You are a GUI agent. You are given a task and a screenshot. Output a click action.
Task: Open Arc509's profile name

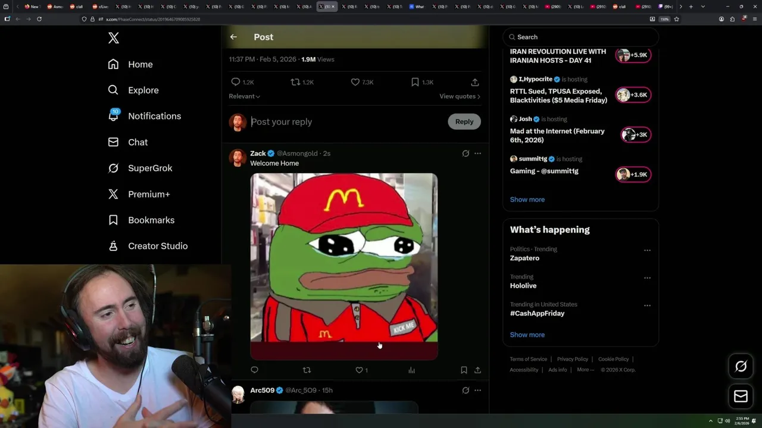tap(262, 390)
